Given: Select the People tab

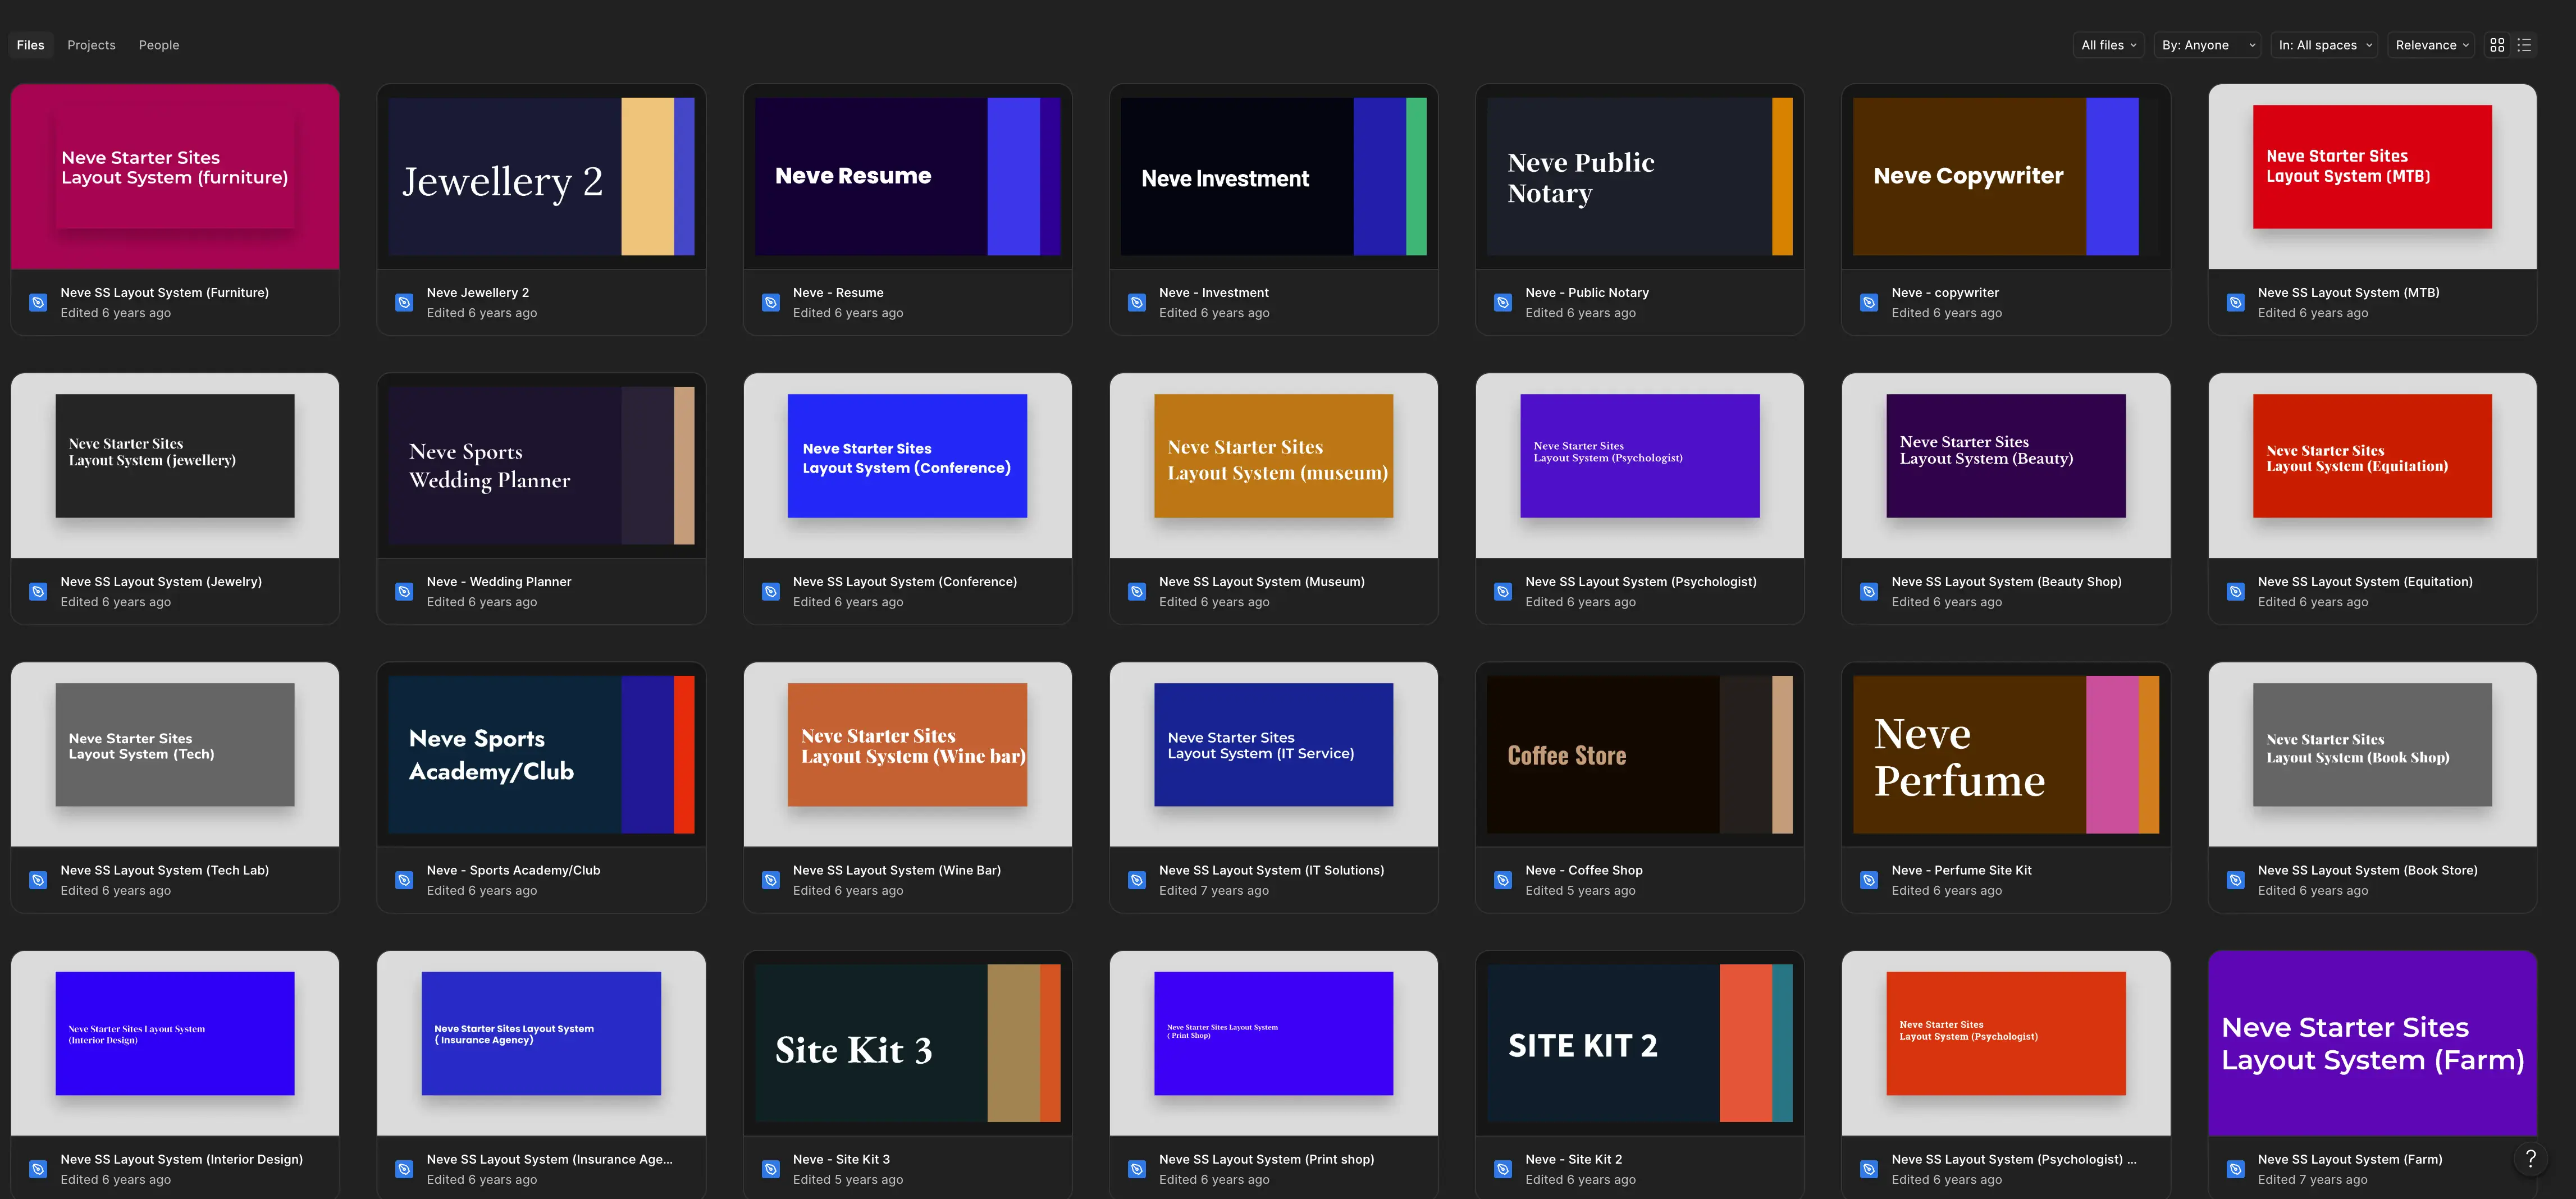Looking at the screenshot, I should pyautogui.click(x=159, y=45).
